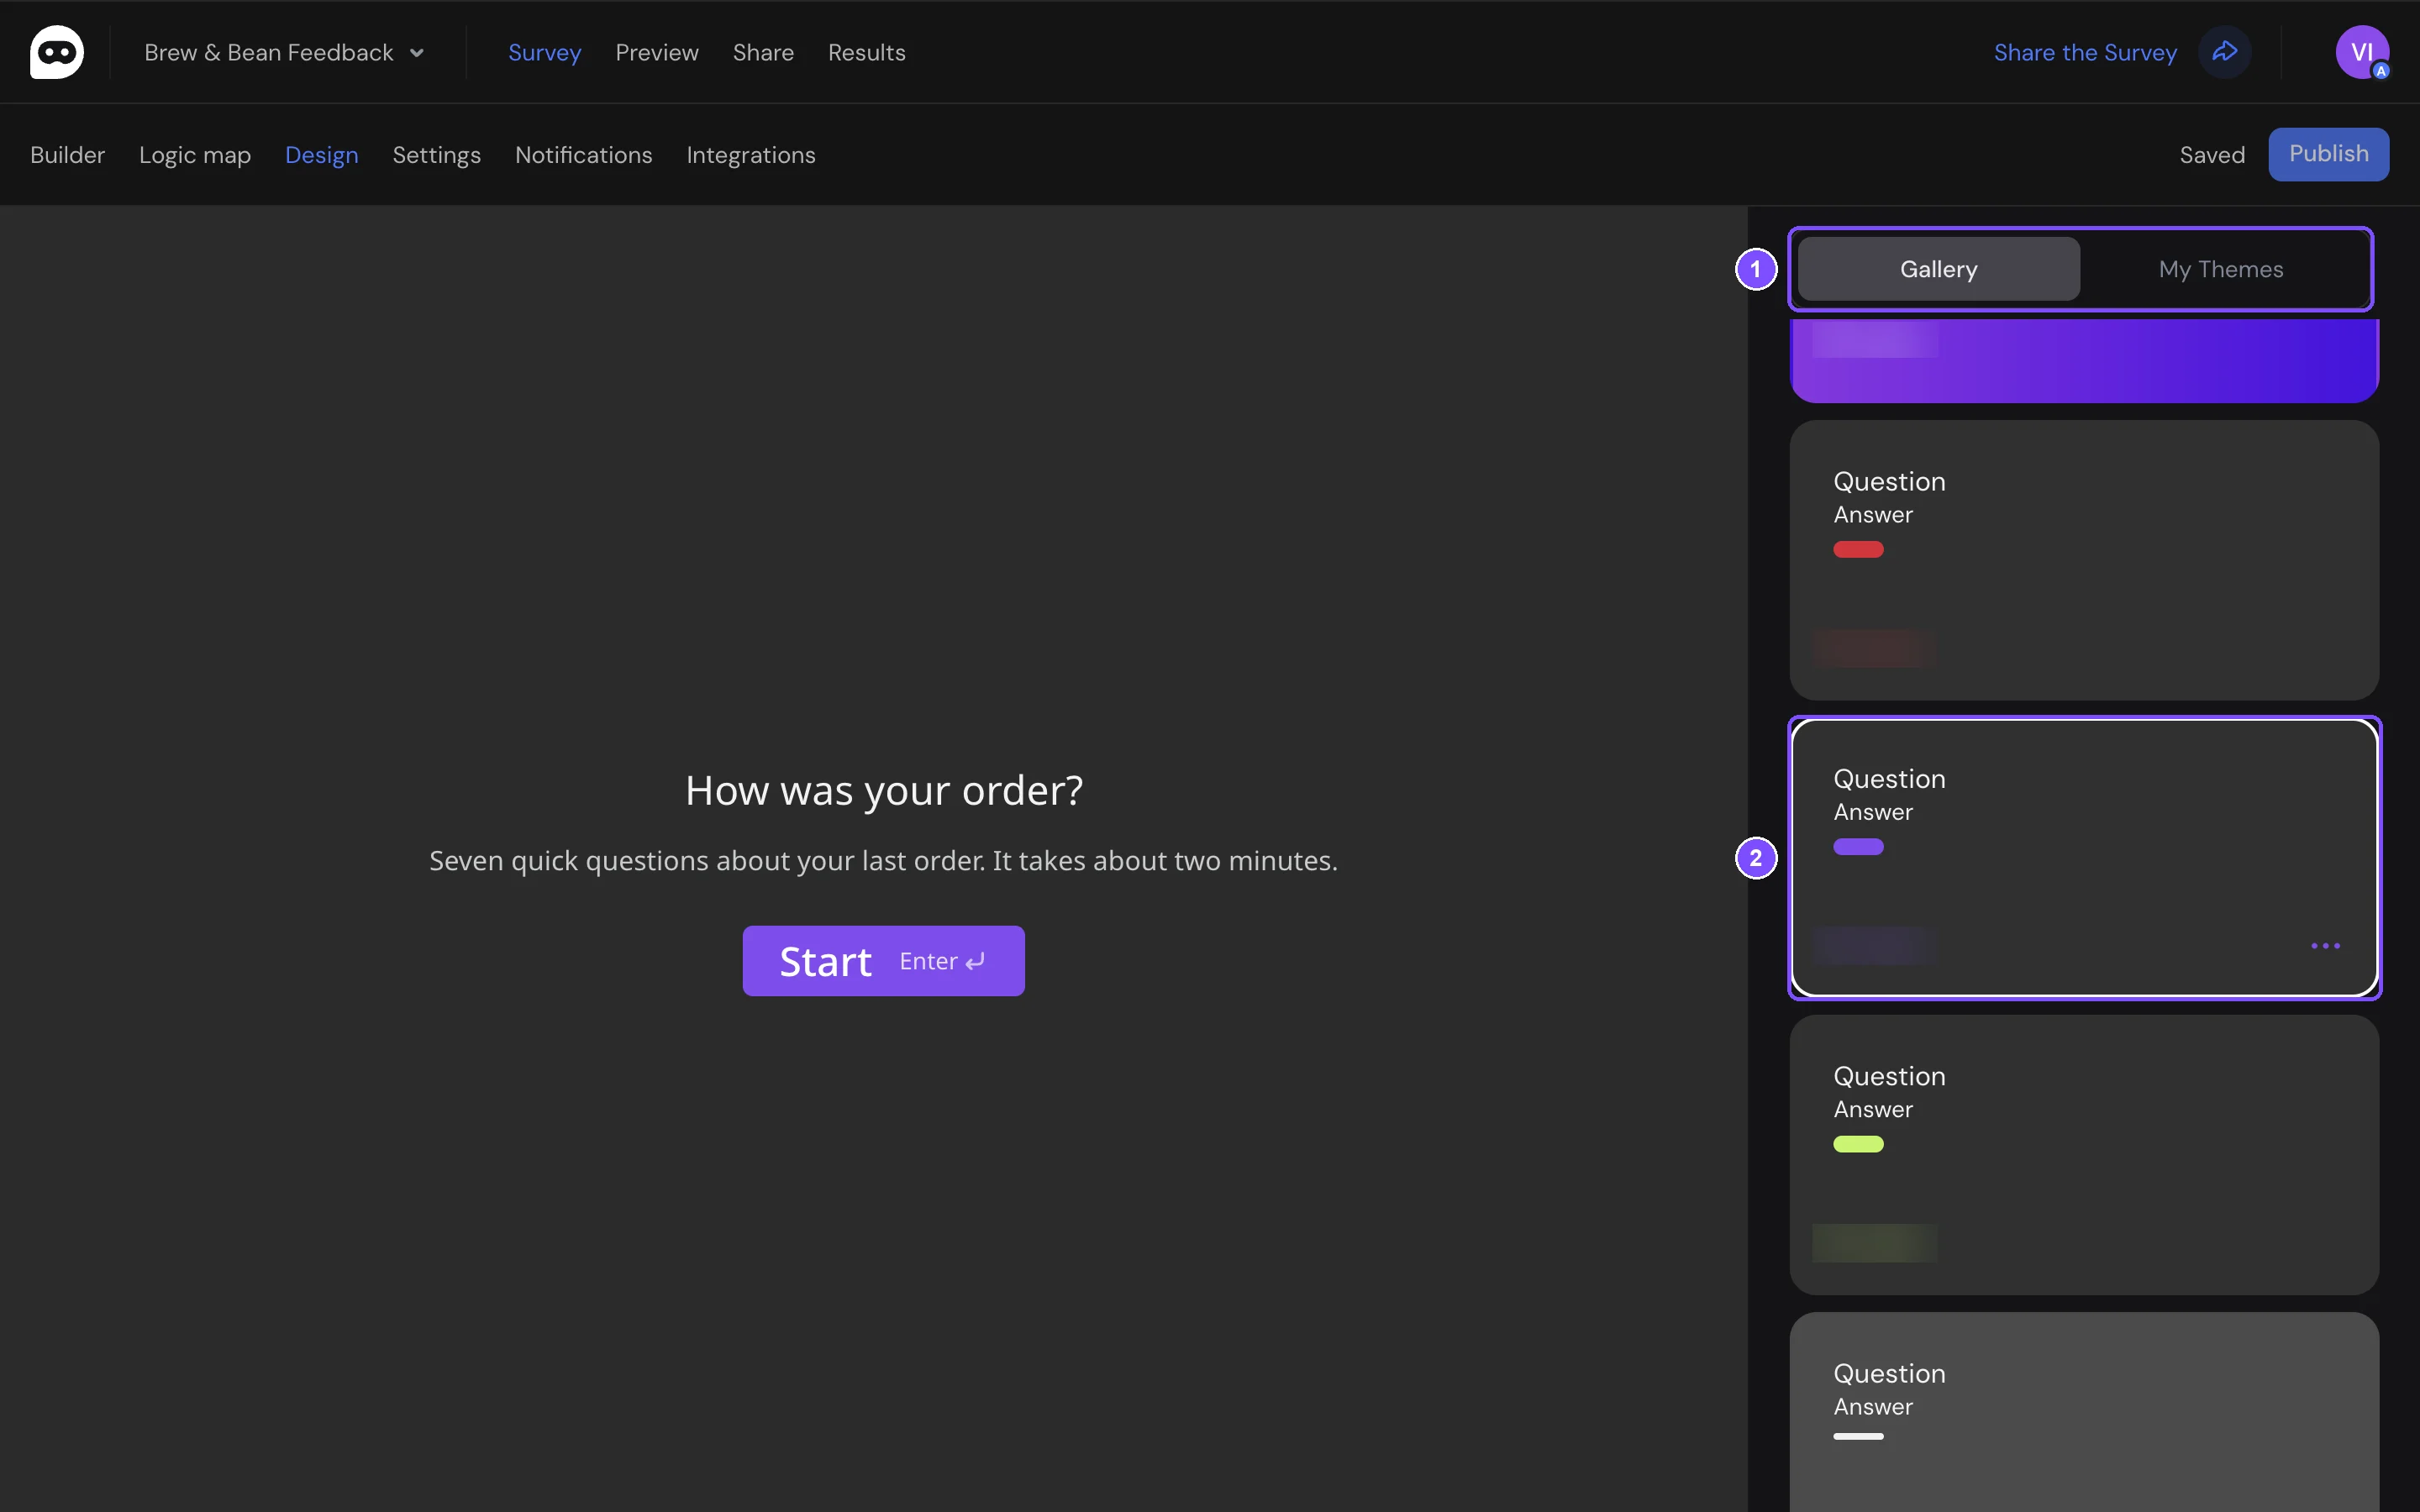The width and height of the screenshot is (2420, 1512).
Task: Open the Builder section
Action: tap(67, 155)
